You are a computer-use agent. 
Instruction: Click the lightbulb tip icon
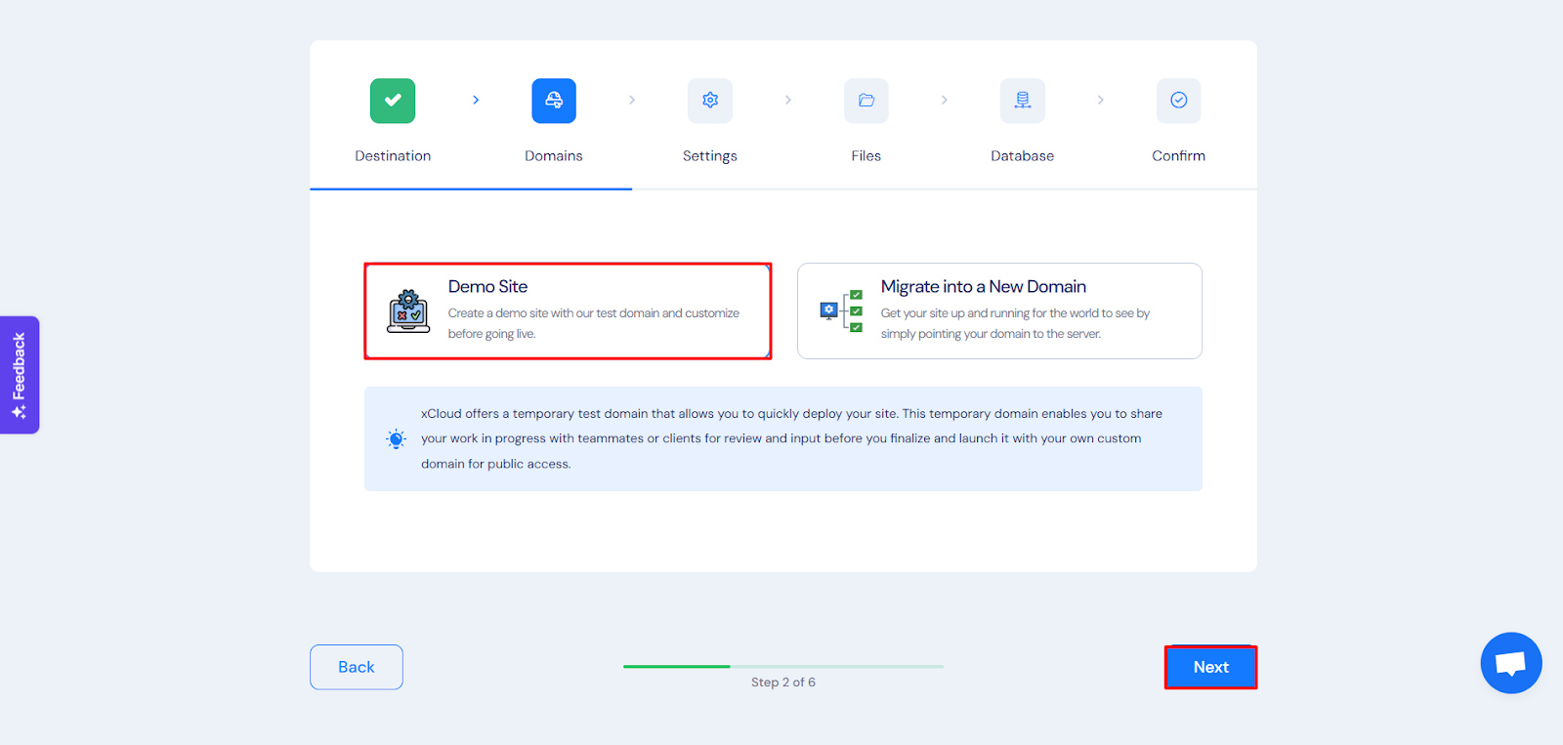396,439
